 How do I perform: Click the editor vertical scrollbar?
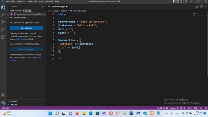pyautogui.click(x=207, y=44)
